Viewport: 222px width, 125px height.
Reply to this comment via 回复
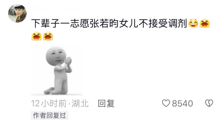(106, 103)
